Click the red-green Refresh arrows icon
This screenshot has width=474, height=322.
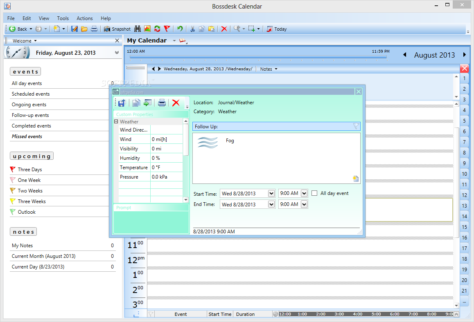[157, 29]
